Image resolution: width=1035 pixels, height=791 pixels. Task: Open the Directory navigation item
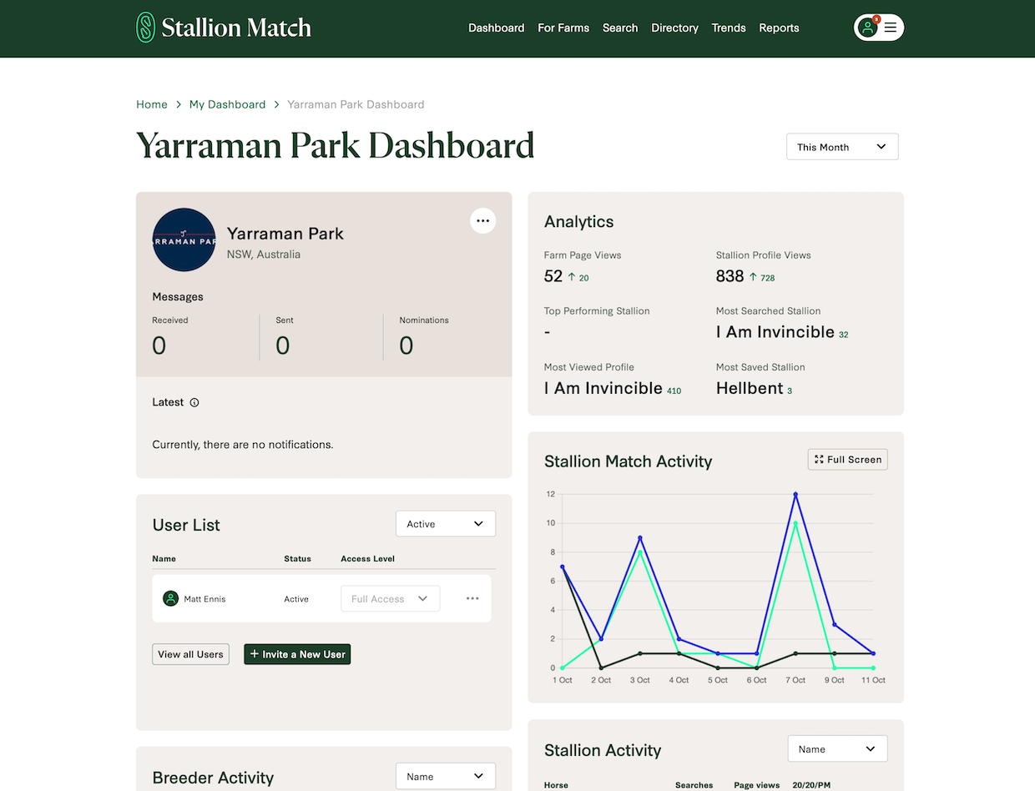tap(675, 28)
